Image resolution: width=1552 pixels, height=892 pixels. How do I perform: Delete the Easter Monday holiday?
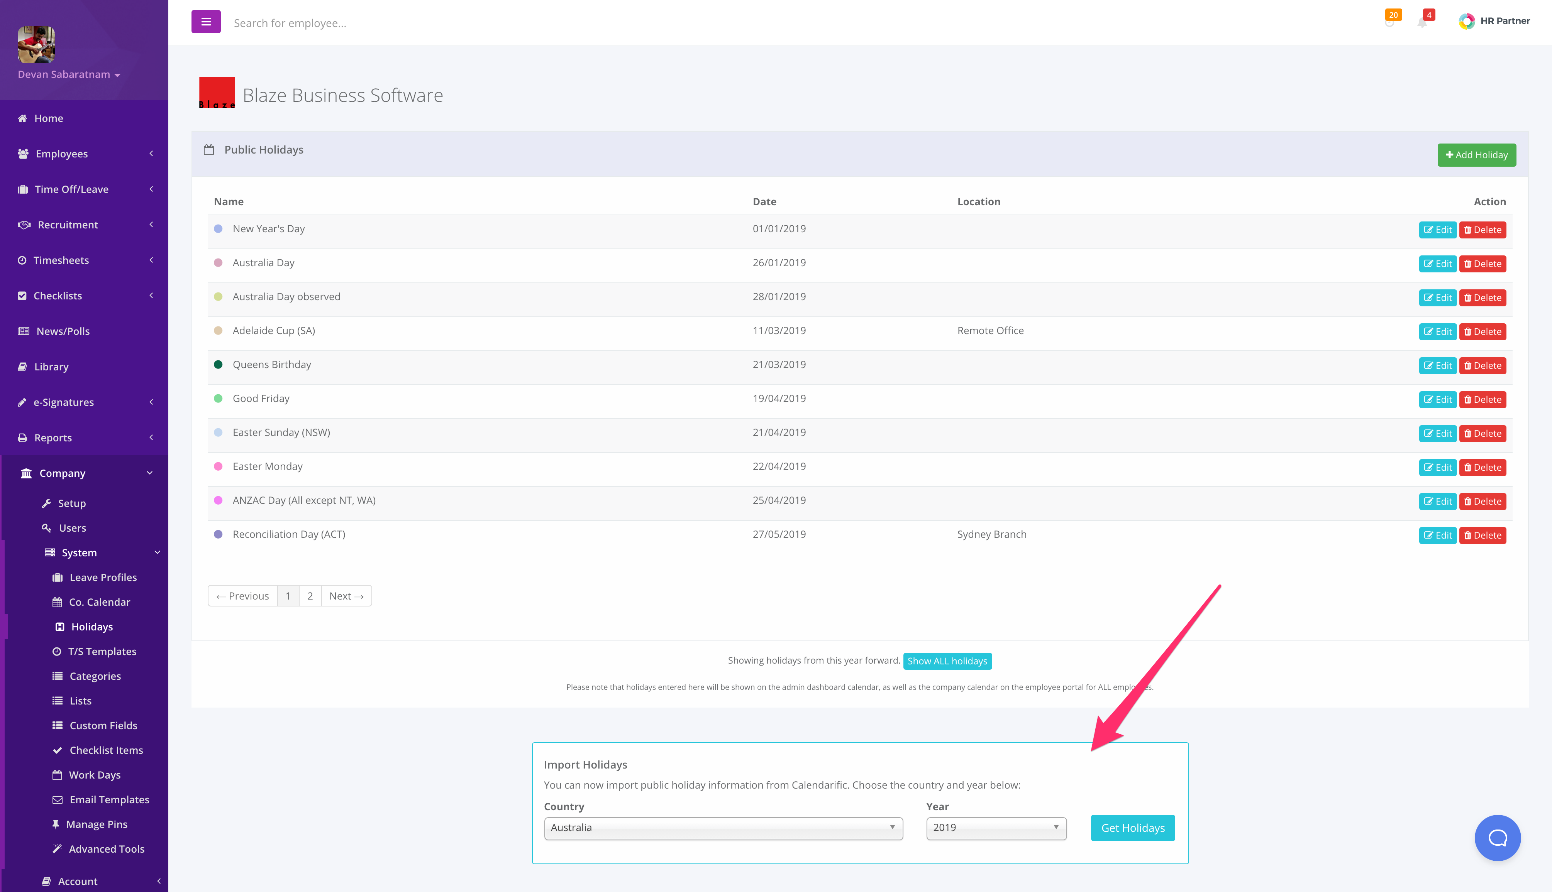[x=1483, y=468]
